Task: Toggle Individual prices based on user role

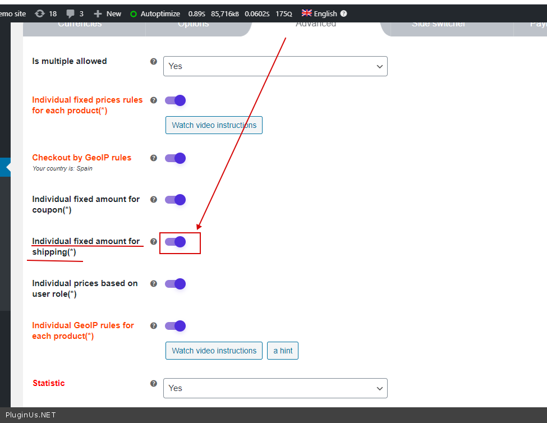Action: (x=176, y=284)
